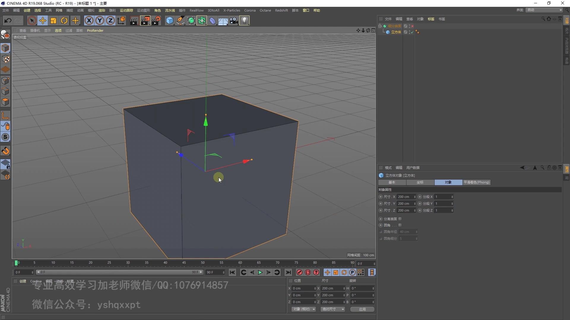Open the Cube primitive tool
The width and height of the screenshot is (570, 320).
click(169, 20)
